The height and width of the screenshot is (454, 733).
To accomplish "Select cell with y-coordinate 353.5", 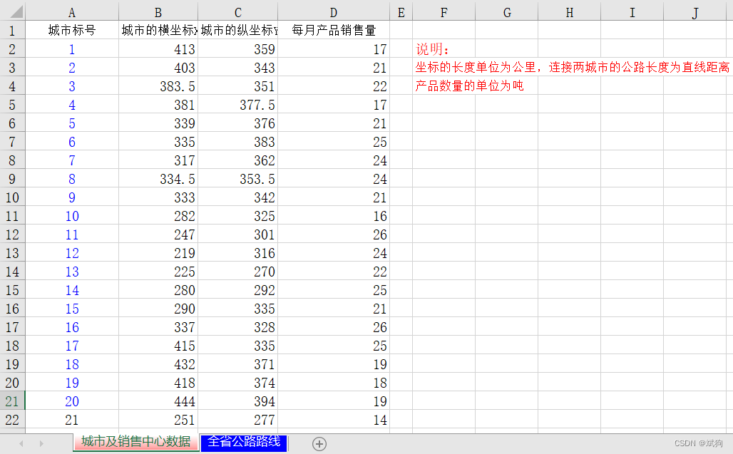I will 238,178.
